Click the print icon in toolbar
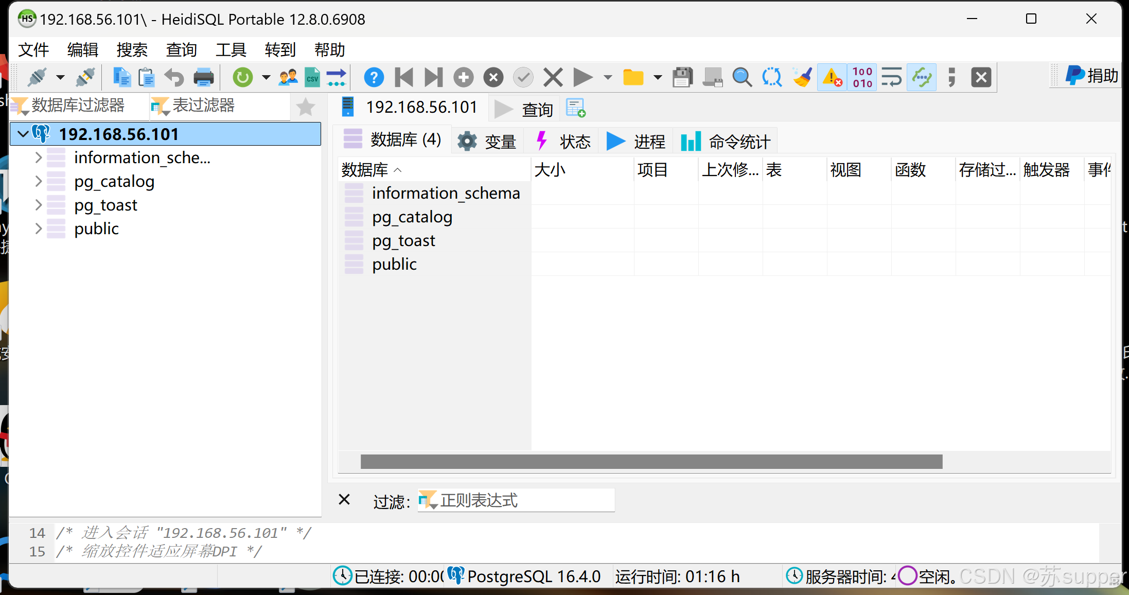This screenshot has width=1129, height=595. click(204, 78)
